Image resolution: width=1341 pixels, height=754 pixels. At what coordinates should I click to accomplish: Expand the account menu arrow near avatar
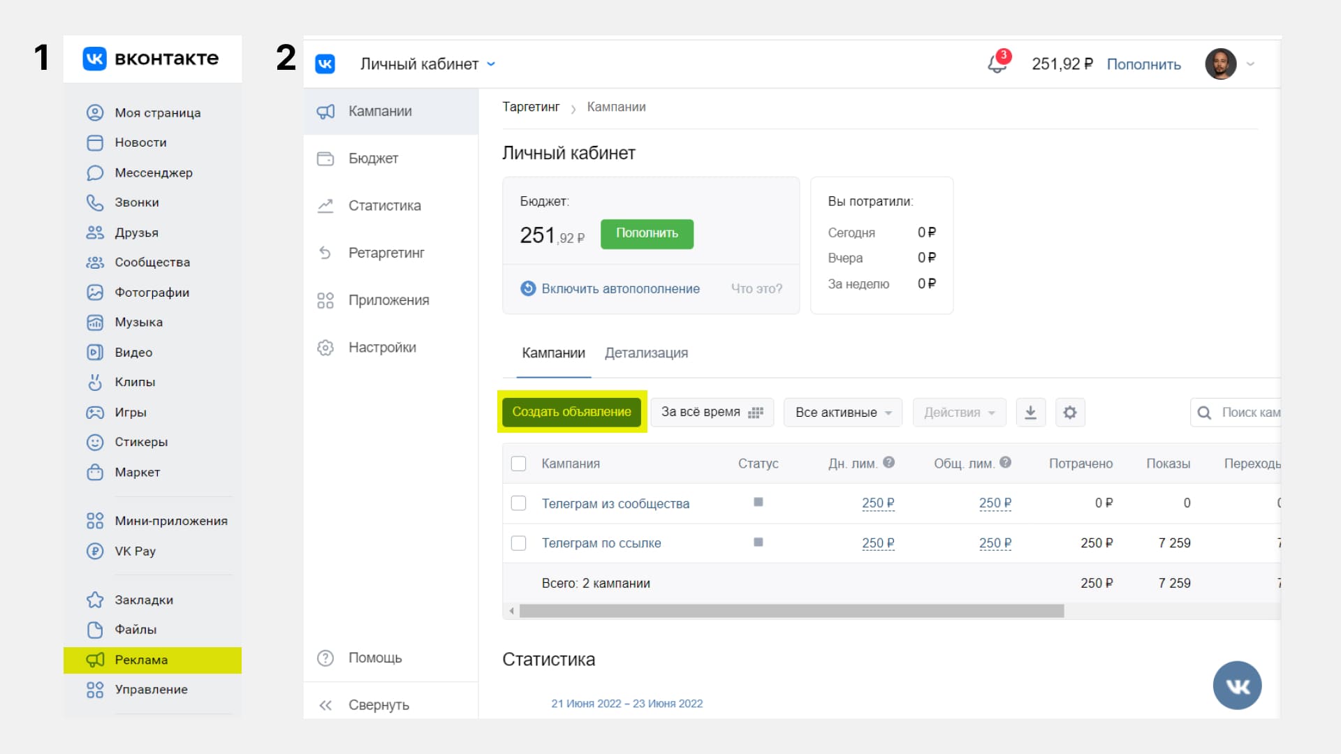point(1250,64)
